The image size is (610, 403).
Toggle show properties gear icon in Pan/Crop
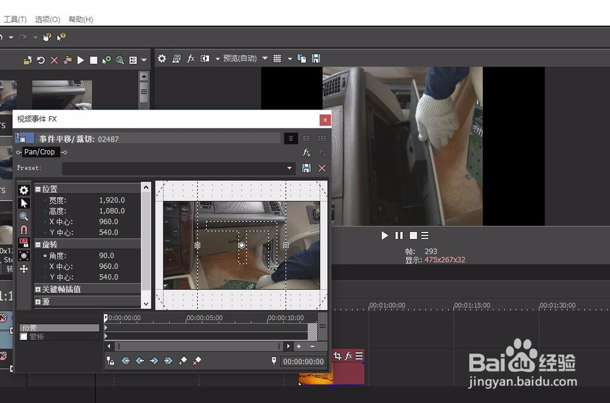(x=24, y=190)
